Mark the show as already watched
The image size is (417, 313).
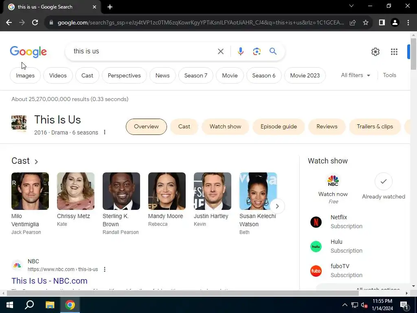(383, 186)
